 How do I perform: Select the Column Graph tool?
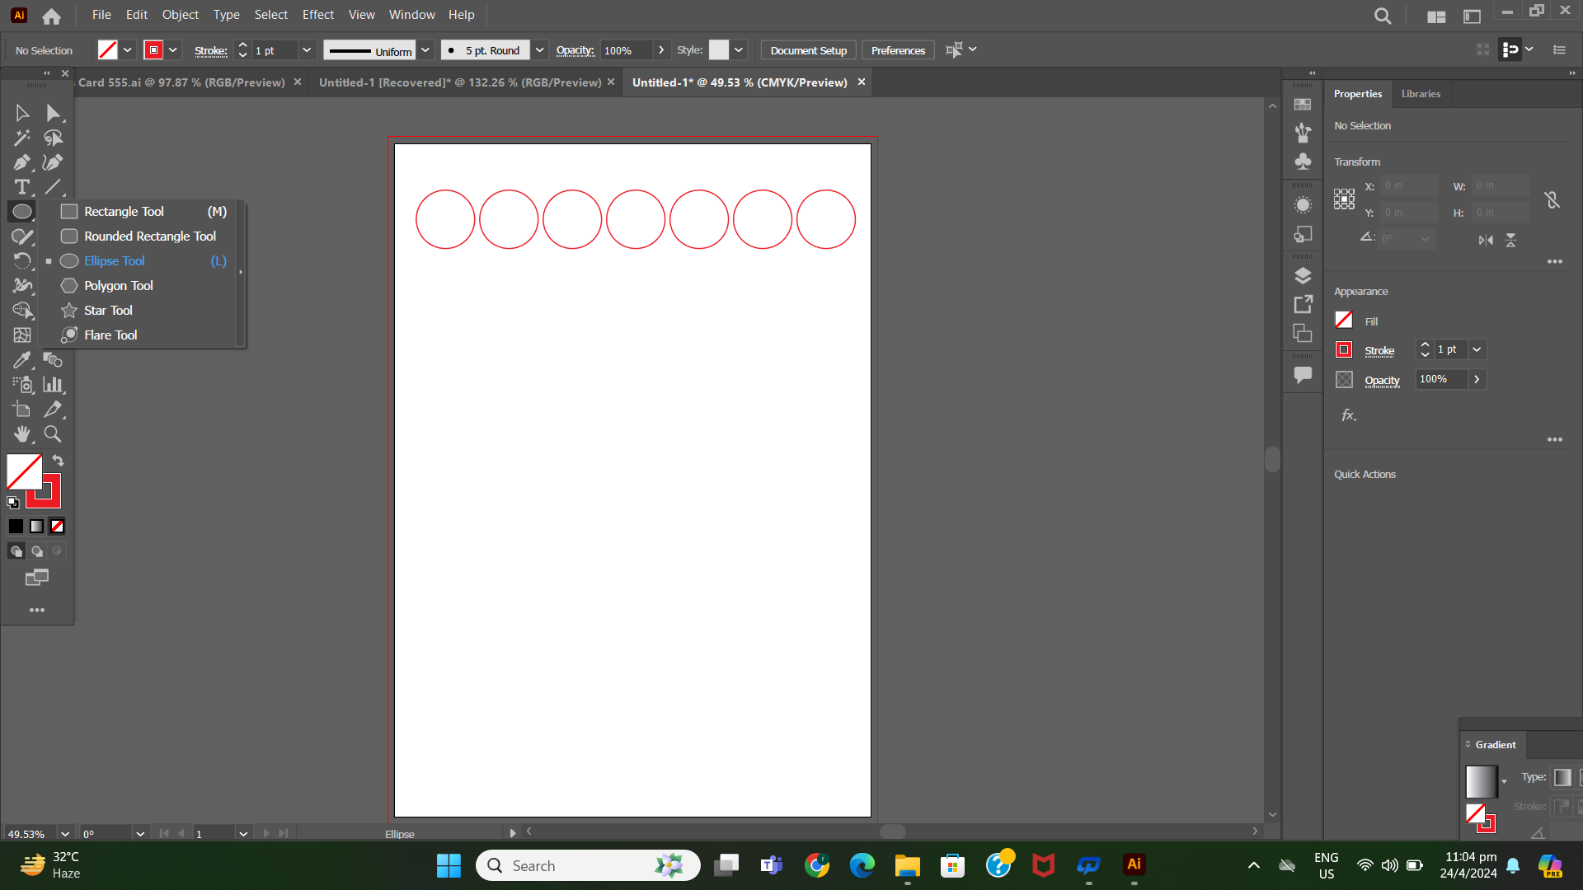click(54, 385)
